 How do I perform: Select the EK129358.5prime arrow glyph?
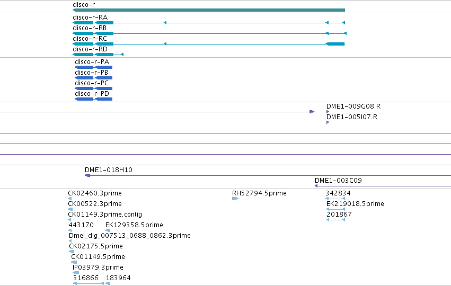108,230
